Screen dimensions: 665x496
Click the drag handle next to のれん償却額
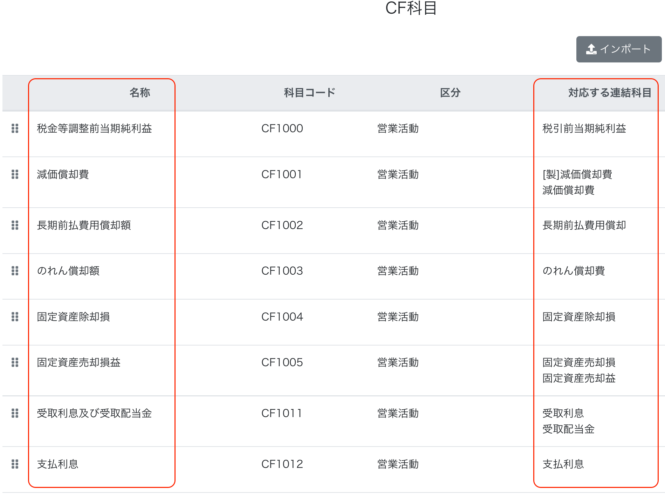[x=15, y=271]
